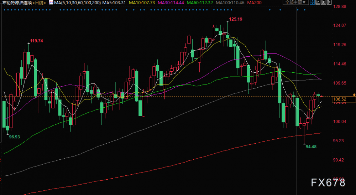Click the 布伦特原油连续 chart title
This screenshot has width=356, height=195.
click(x=17, y=3)
